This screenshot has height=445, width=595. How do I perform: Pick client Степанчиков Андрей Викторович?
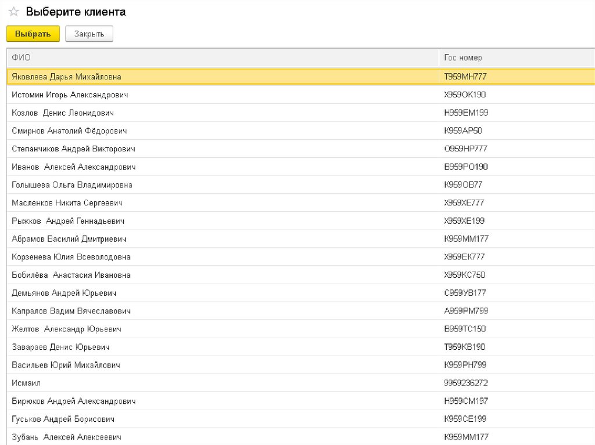click(x=73, y=149)
